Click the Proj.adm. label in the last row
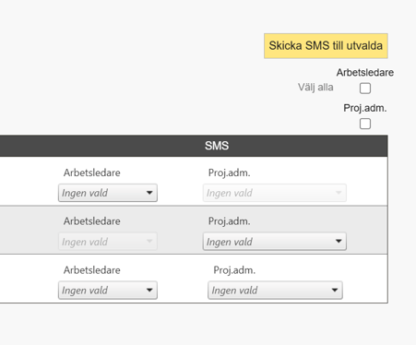 pos(234,270)
